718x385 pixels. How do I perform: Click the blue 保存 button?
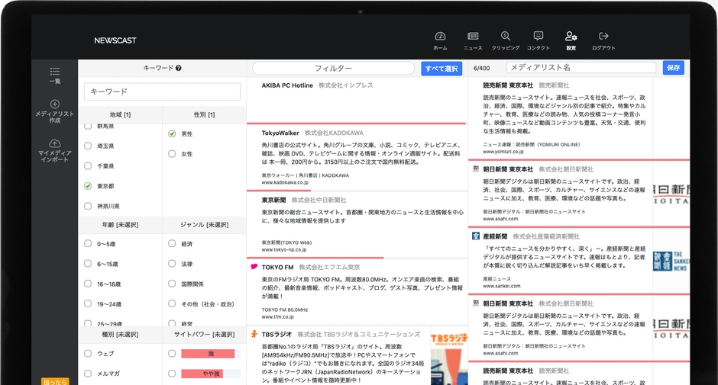pos(673,68)
